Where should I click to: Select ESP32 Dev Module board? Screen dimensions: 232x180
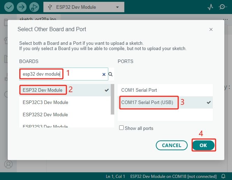[65, 90]
